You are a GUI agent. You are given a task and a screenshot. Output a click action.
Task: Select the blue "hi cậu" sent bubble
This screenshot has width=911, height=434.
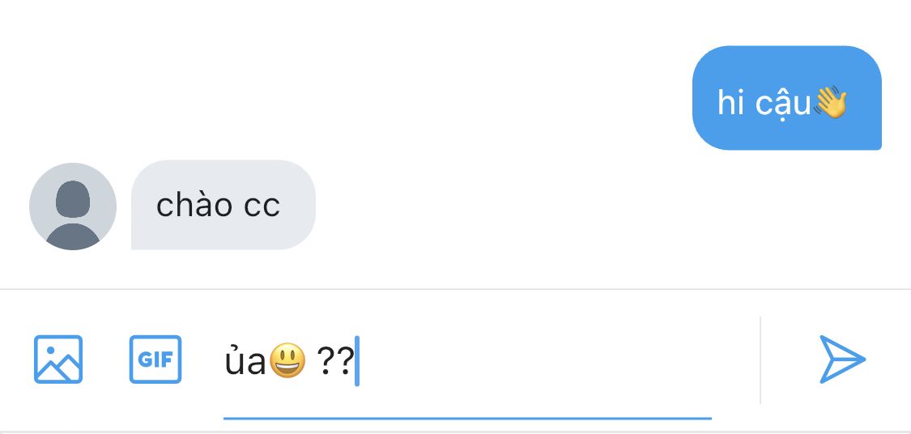tap(786, 98)
